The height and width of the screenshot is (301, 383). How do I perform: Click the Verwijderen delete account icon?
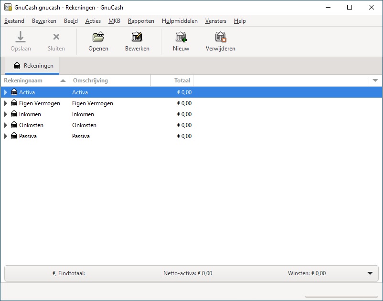point(220,37)
